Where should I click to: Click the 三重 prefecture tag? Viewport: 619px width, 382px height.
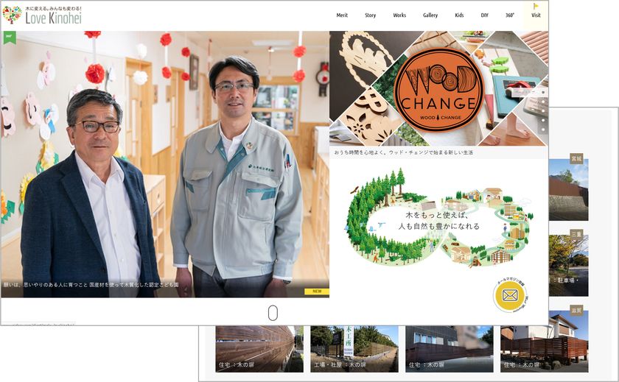(576, 234)
